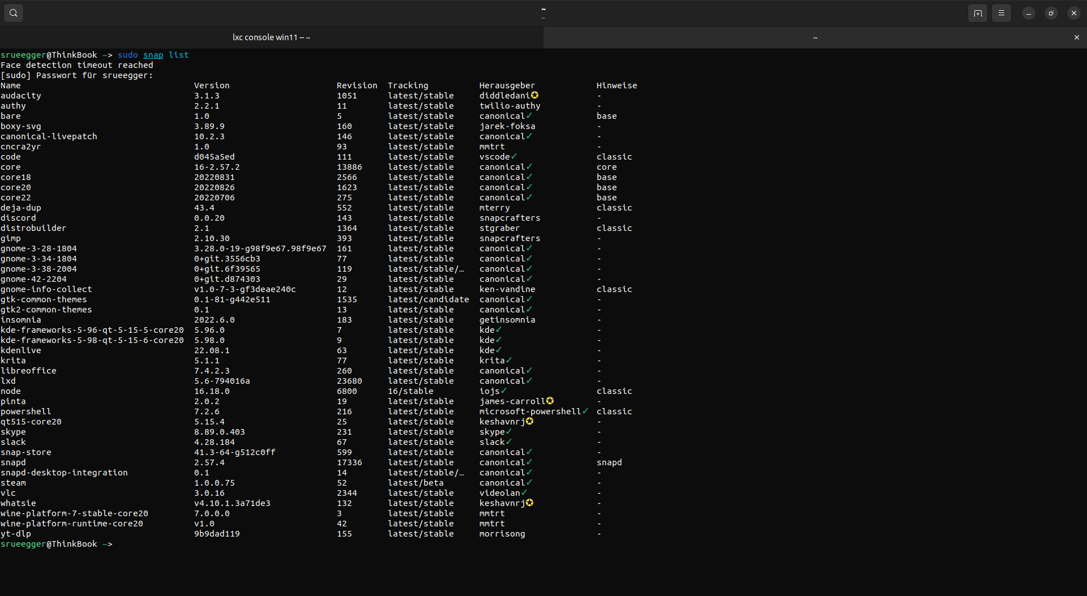This screenshot has height=596, width=1087.
Task: Click 'gnome-3-28-1804' entry
Action: click(38, 248)
